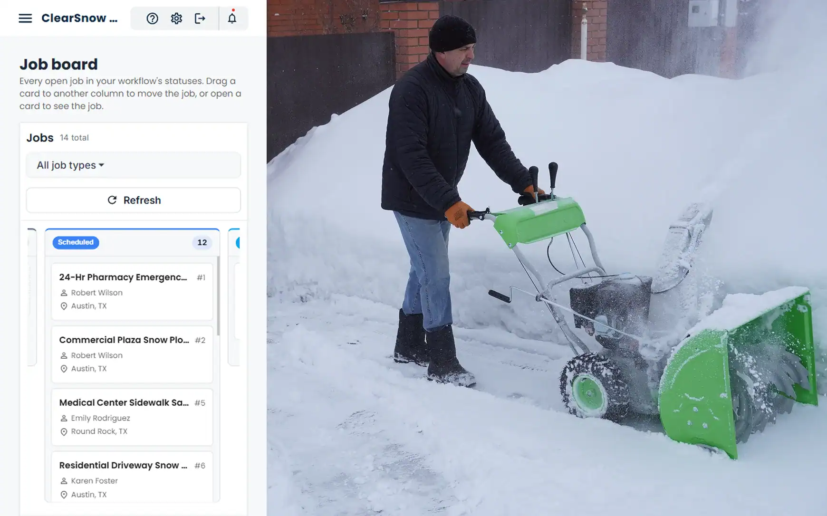Click the 12 count badge in Scheduled column
The image size is (827, 516).
click(x=202, y=242)
